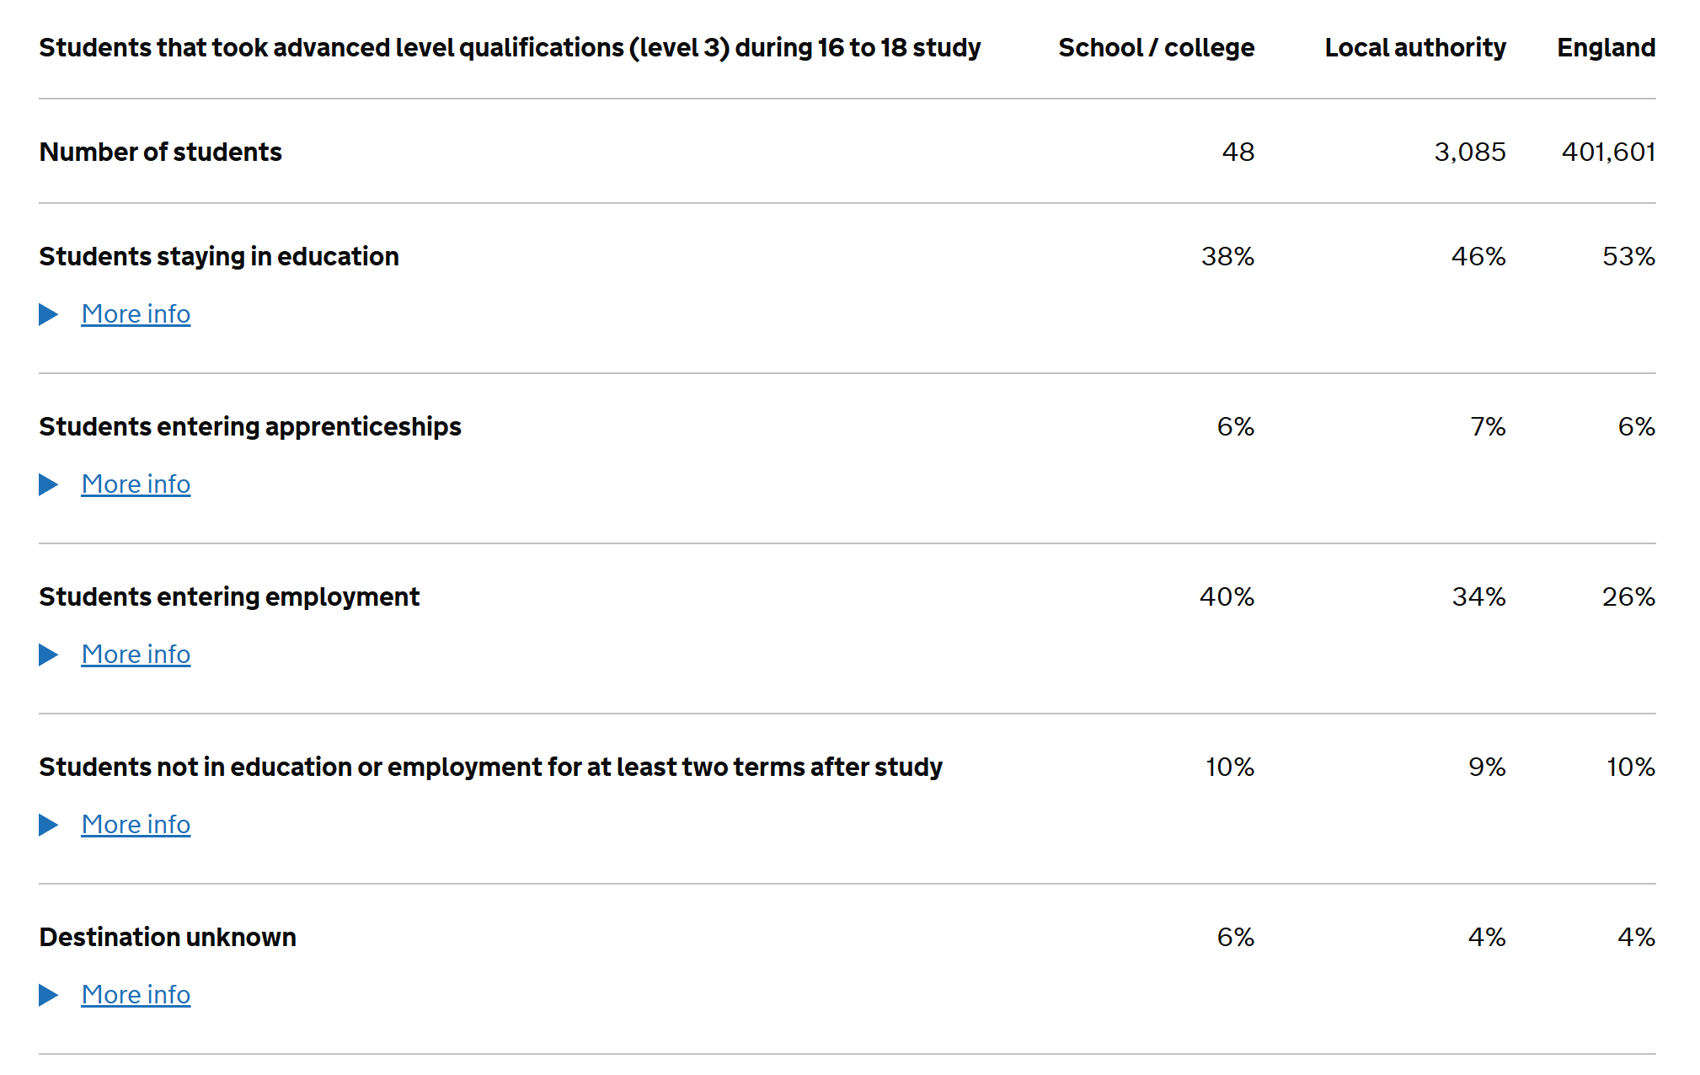Viewport: 1700px width, 1075px height.
Task: Expand the triangle under Students not in education
Action: pyautogui.click(x=49, y=825)
